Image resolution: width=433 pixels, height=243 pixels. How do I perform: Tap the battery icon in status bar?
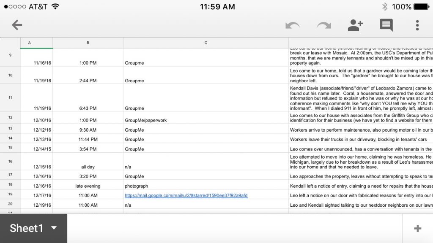[x=422, y=7]
